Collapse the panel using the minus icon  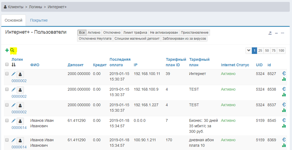pyautogui.click(x=276, y=33)
